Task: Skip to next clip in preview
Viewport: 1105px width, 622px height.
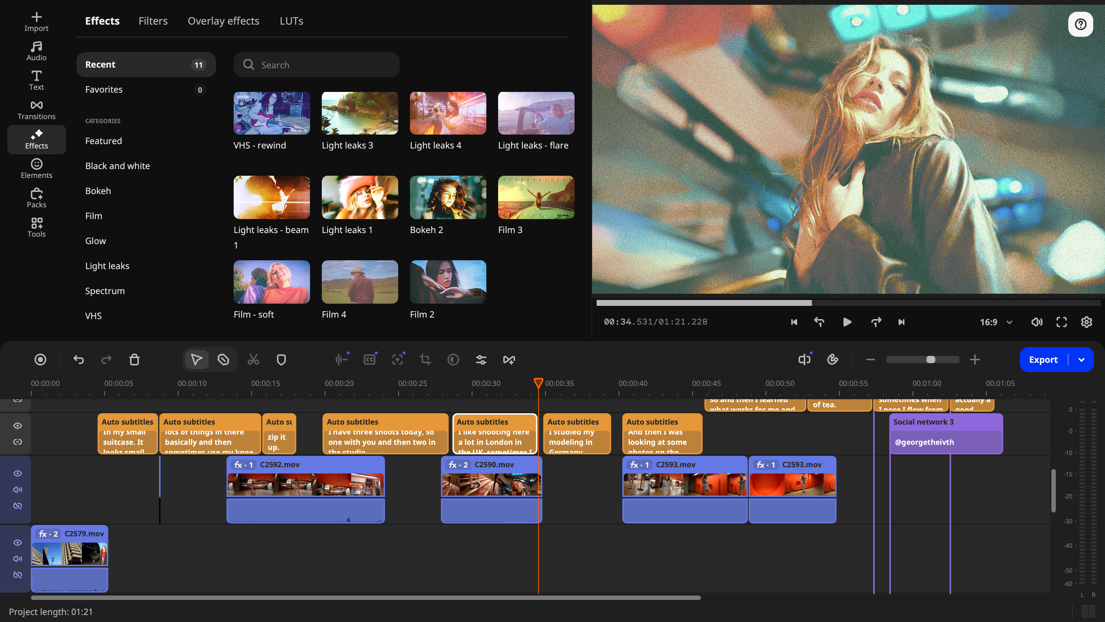Action: (901, 322)
